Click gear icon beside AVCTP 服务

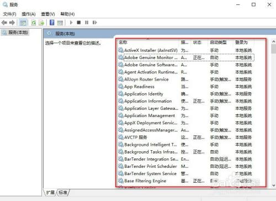click(121, 137)
